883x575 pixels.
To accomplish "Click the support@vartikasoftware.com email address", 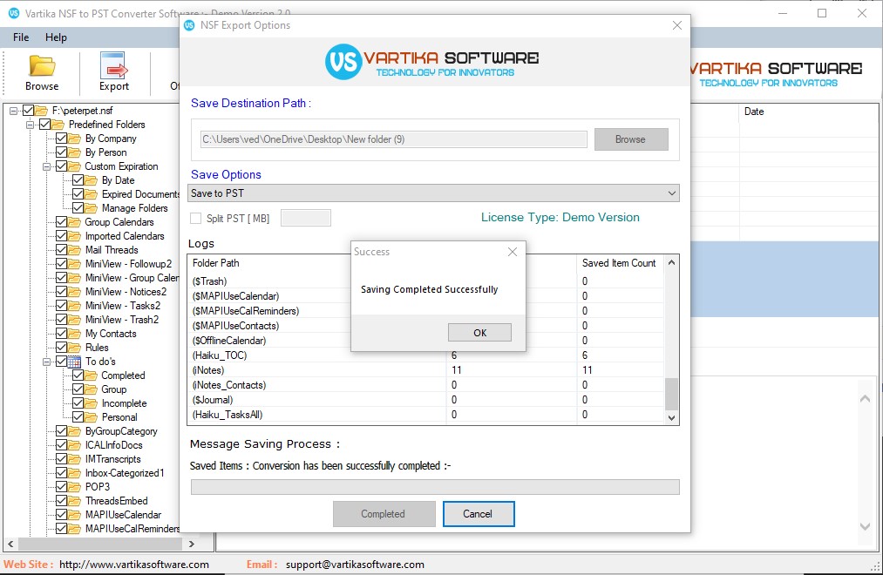I will (x=355, y=565).
